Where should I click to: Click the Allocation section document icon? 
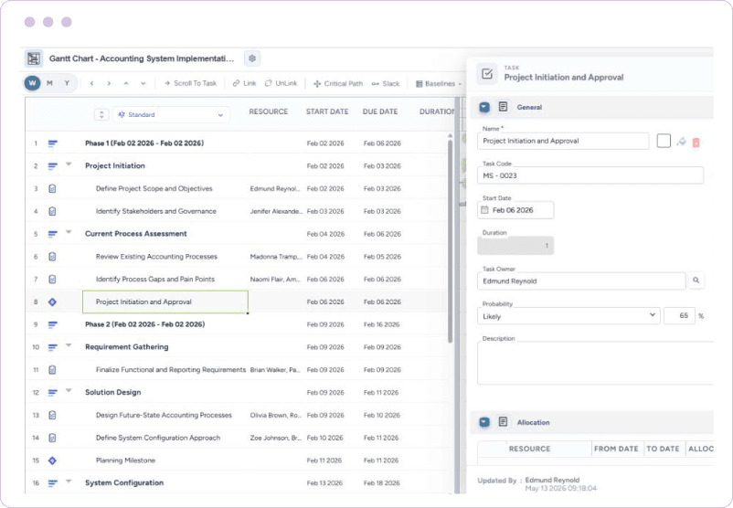coord(503,422)
